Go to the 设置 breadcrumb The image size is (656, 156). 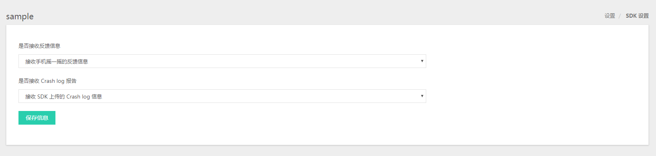pos(610,16)
